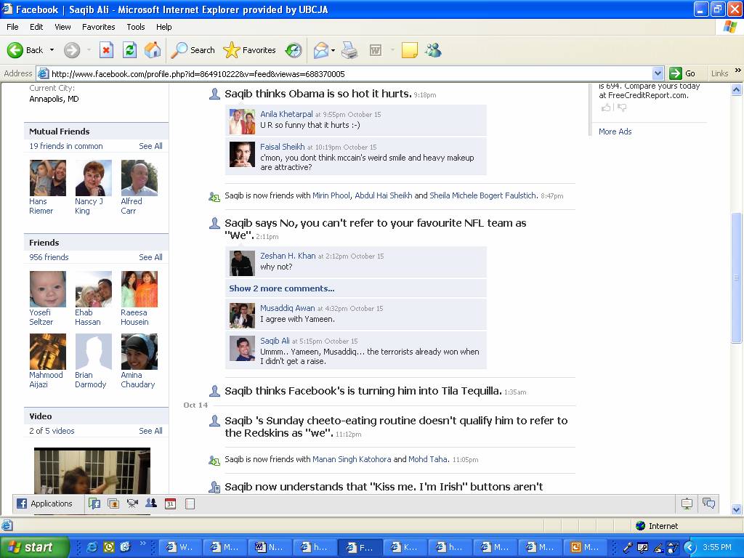Click the page scrollbar up arrow
This screenshot has width=744, height=558.
click(737, 89)
